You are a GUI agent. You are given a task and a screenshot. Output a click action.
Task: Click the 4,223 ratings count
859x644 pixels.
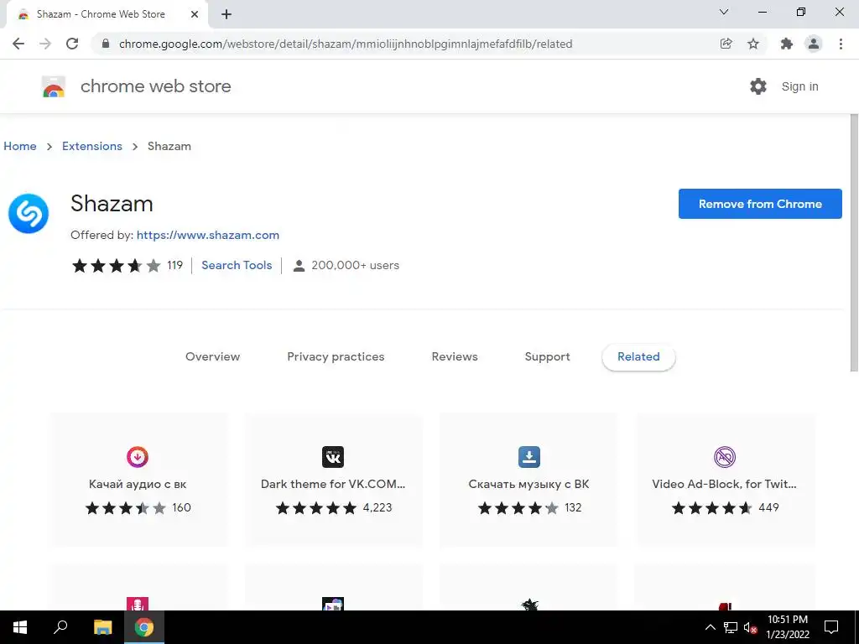[x=377, y=507]
